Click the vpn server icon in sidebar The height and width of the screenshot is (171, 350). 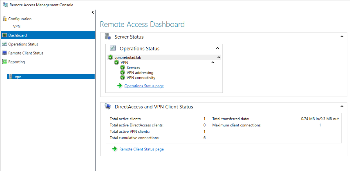(x=10, y=77)
